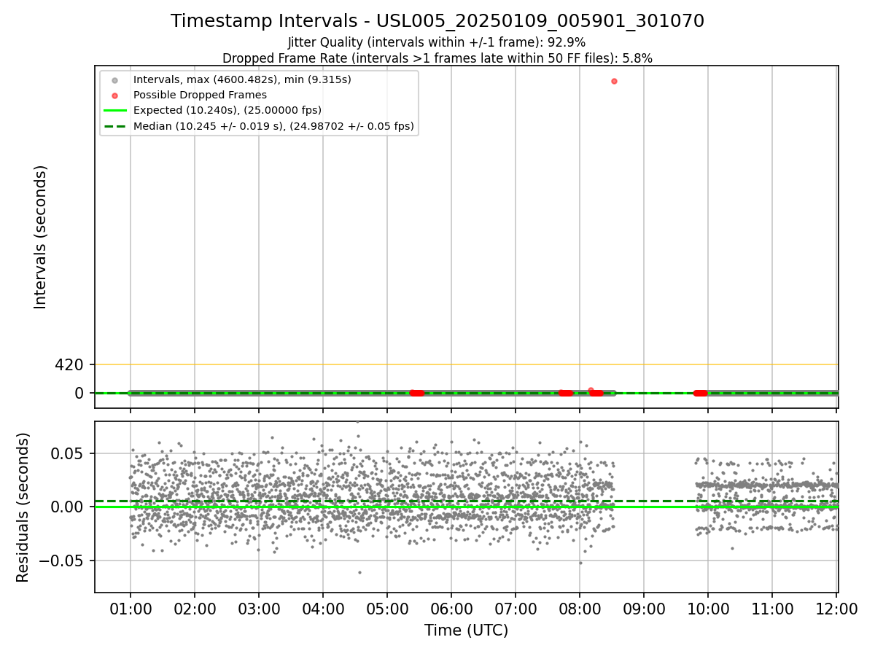Click the 0.00 residuals tick label
Image resolution: width=875 pixels, height=656 pixels.
pos(67,507)
